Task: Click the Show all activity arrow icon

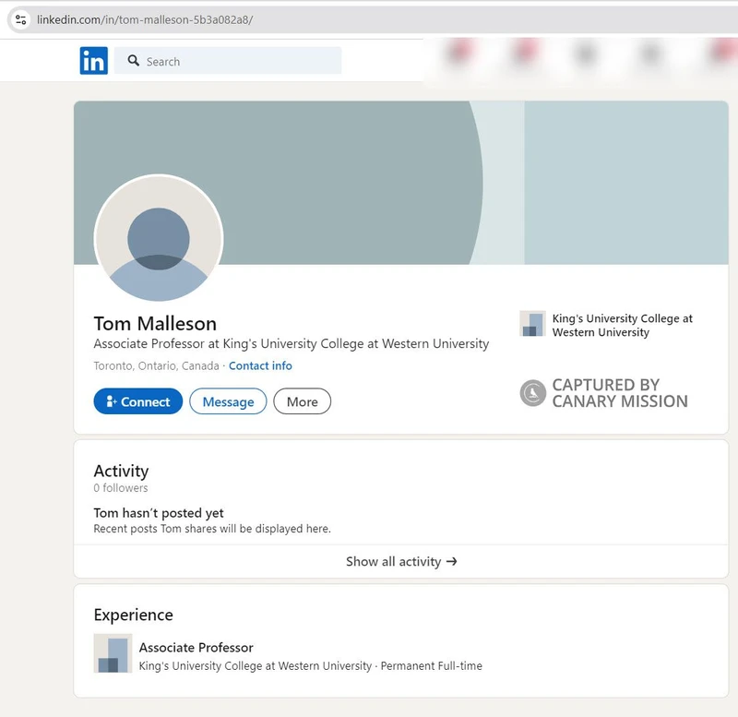Action: coord(452,562)
